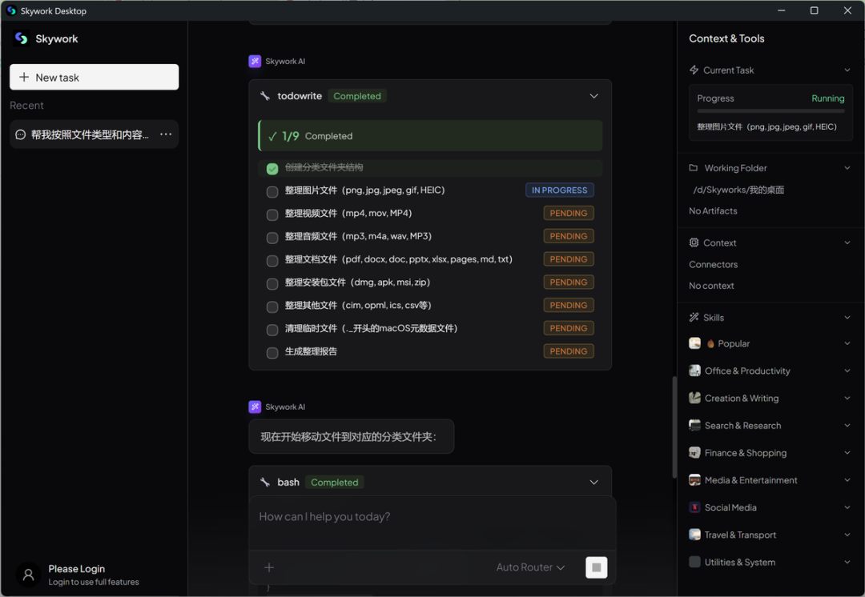Click the PENDING badge for 整理安装包文件

click(x=568, y=282)
